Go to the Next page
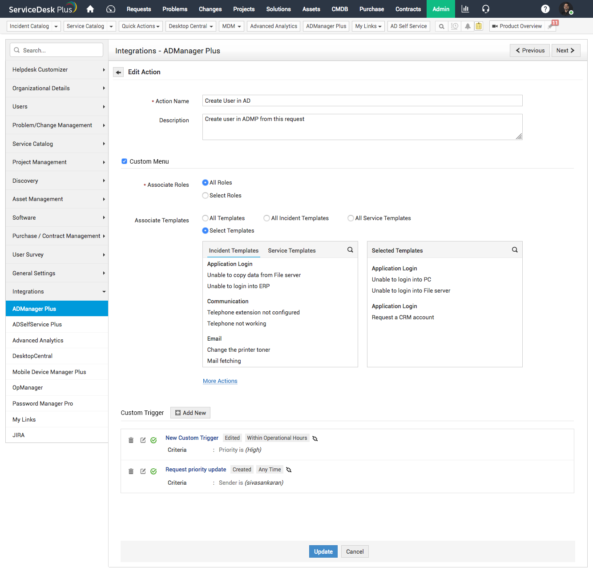The height and width of the screenshot is (575, 593). (565, 50)
